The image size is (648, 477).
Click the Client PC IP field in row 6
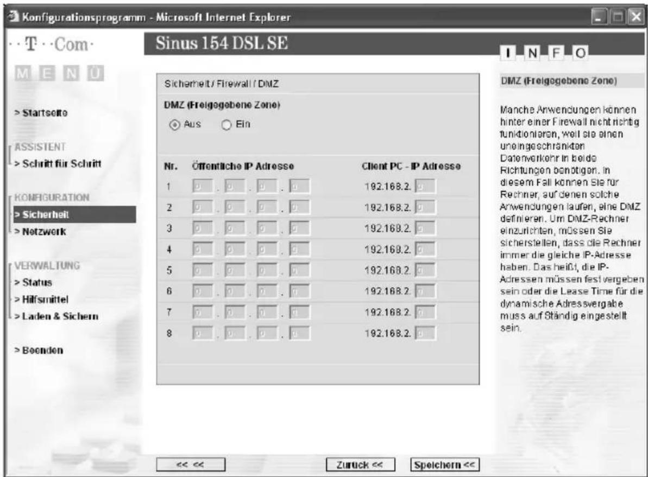coord(425,291)
